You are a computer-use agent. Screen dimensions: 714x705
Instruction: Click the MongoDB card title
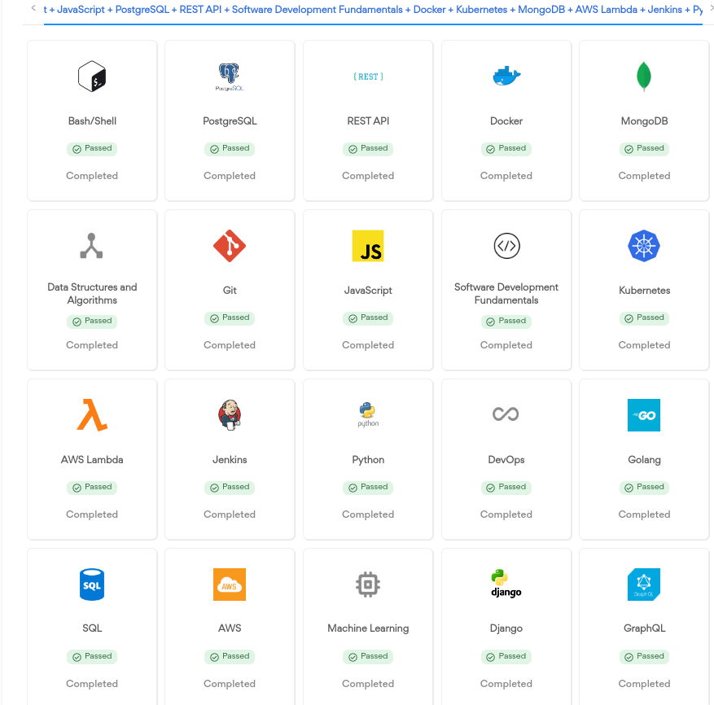coord(644,121)
